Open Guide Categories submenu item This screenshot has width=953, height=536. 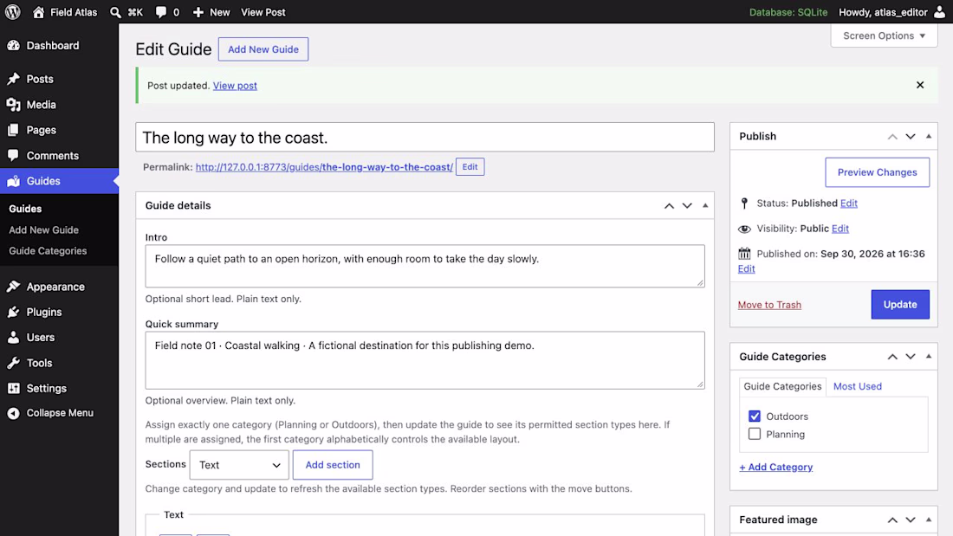pyautogui.click(x=48, y=251)
